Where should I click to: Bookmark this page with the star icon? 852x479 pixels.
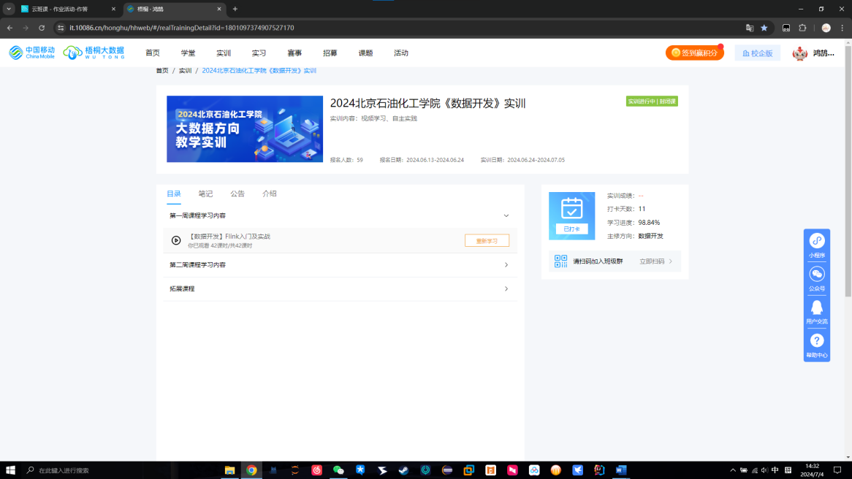click(x=764, y=28)
